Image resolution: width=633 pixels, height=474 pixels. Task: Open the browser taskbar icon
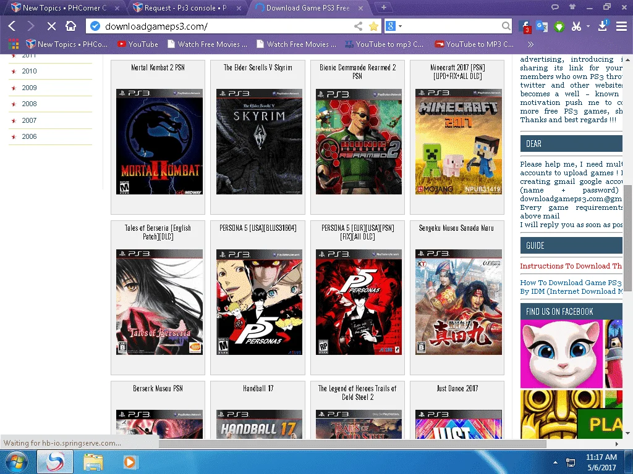click(55, 462)
